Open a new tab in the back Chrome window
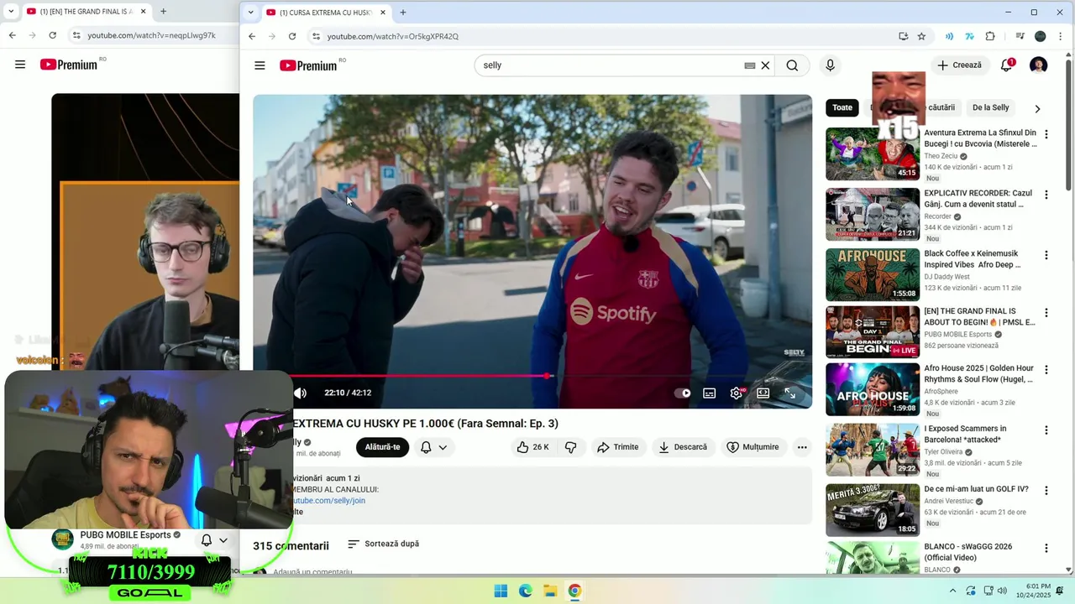Screen dimensions: 1075x604 coord(163,11)
